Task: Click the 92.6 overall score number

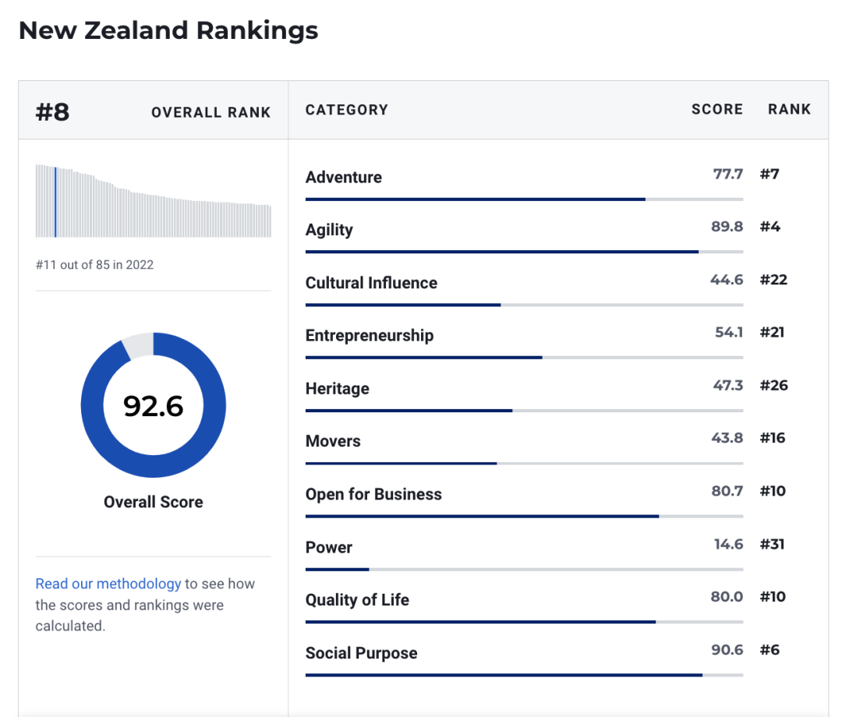Action: pos(154,406)
